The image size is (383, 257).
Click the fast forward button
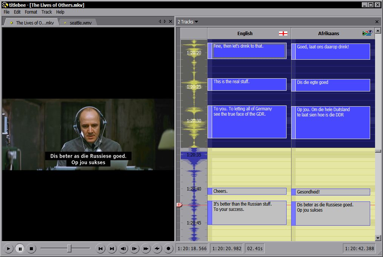click(x=146, y=249)
